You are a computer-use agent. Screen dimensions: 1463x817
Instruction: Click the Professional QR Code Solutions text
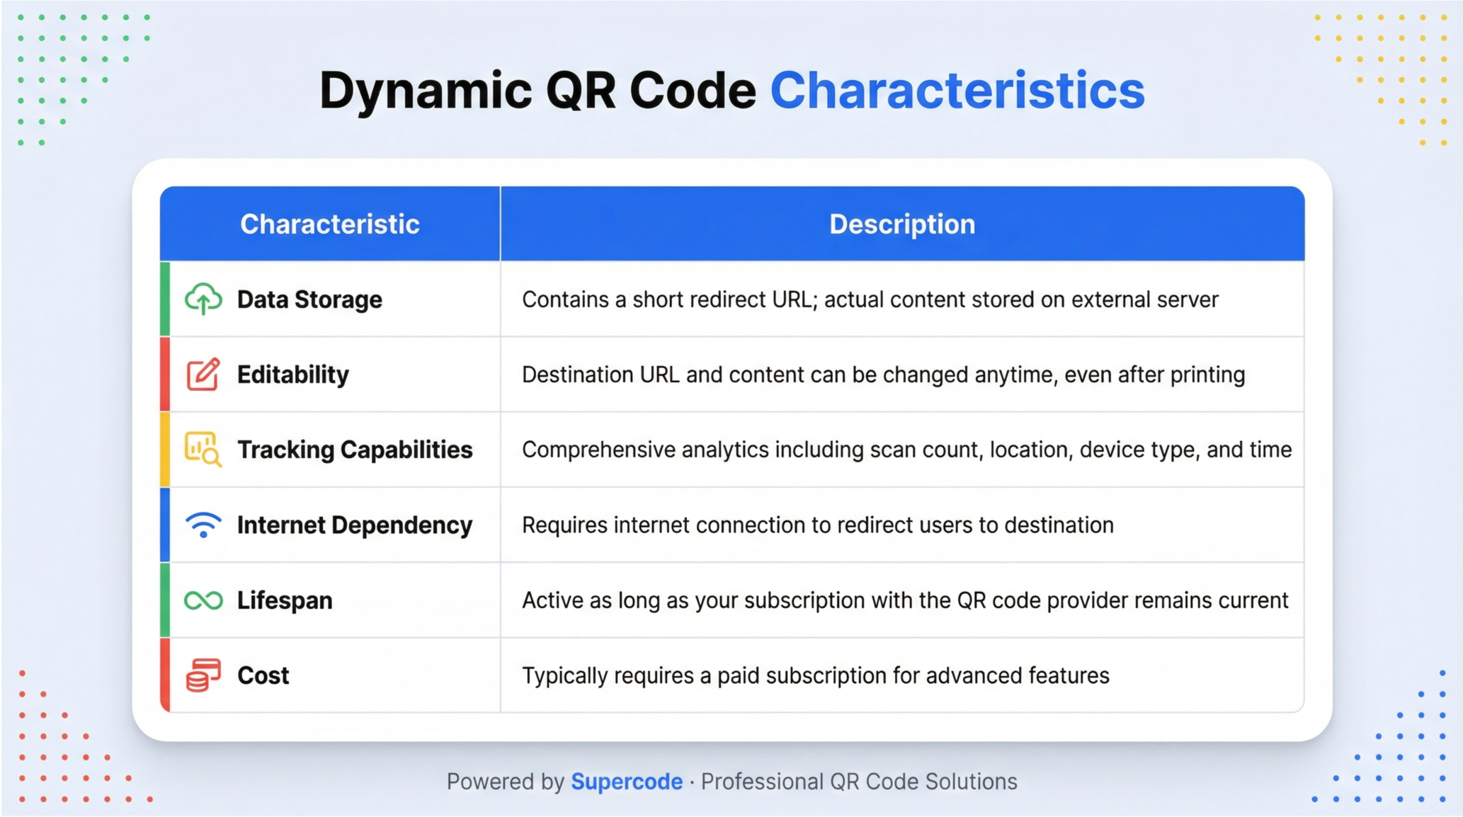pos(858,782)
